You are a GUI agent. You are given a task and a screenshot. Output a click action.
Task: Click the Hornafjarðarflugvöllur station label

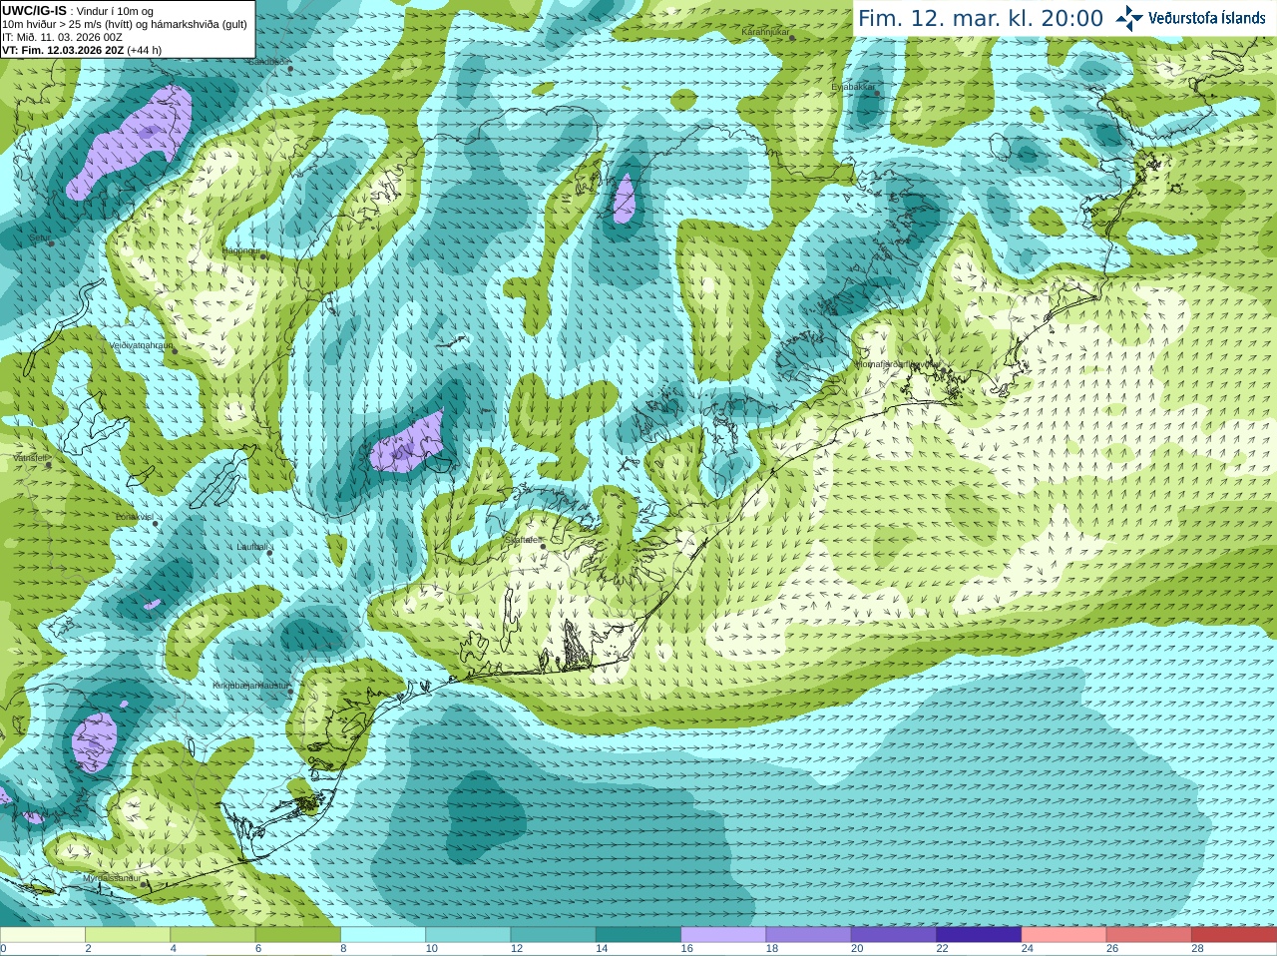898,364
